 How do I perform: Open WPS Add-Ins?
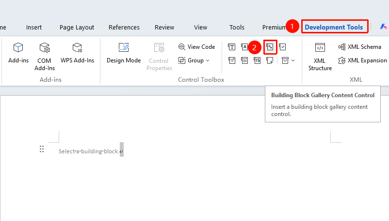(x=78, y=53)
